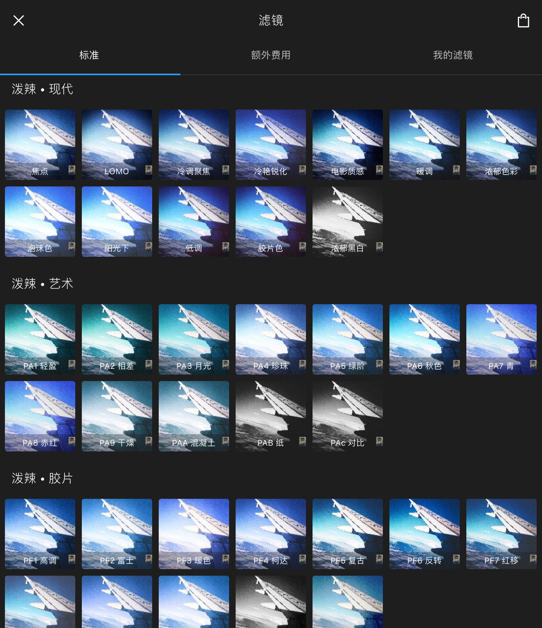This screenshot has width=542, height=628.
Task: Click the 泼辣 • 艺术 section heading
Action: [x=43, y=284]
